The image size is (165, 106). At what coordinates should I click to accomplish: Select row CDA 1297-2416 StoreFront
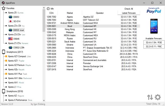point(93,69)
